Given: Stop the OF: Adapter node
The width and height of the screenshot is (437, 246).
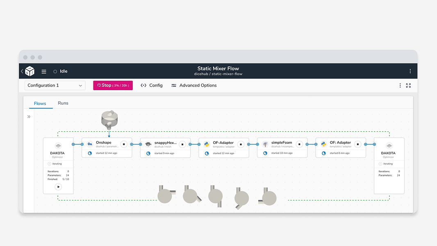Looking at the screenshot, I should tap(358, 144).
